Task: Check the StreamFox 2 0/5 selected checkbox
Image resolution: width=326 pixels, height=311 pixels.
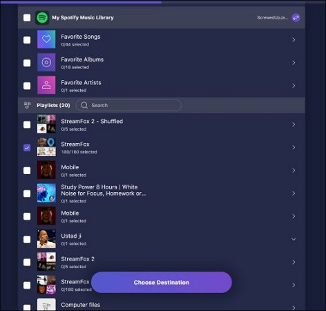Action: (x=27, y=262)
